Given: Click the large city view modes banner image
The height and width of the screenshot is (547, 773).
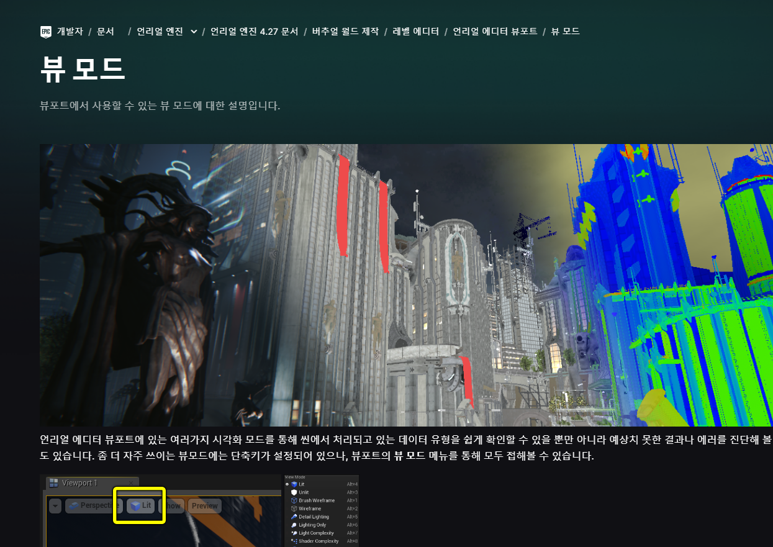Looking at the screenshot, I should point(406,285).
